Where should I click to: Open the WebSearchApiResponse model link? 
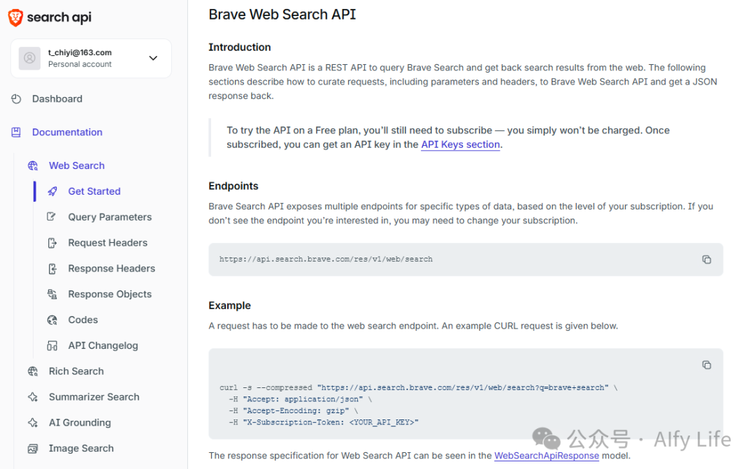coord(547,456)
